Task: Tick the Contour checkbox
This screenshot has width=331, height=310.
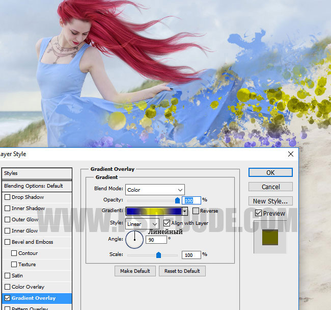Action: tap(14, 253)
